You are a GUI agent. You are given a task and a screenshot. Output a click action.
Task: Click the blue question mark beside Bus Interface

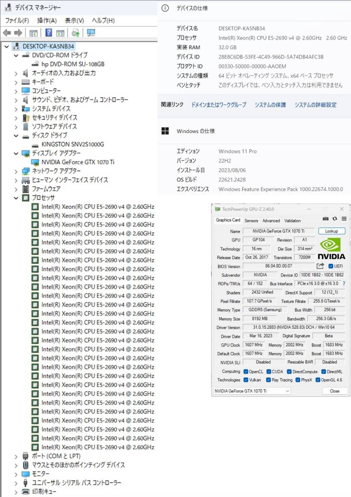[x=344, y=284]
